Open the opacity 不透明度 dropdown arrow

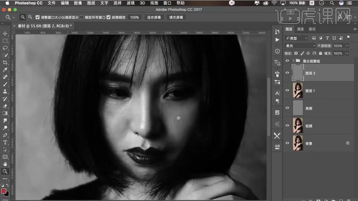[348, 46]
